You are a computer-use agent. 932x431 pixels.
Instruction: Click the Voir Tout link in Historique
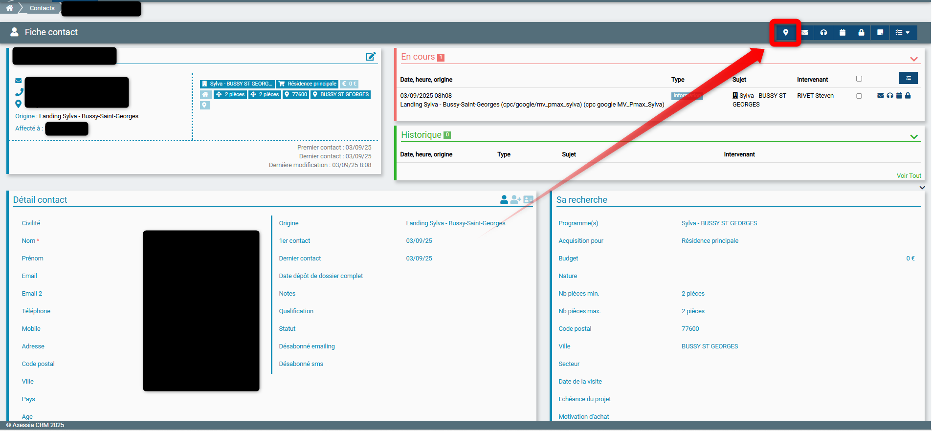coord(909,176)
